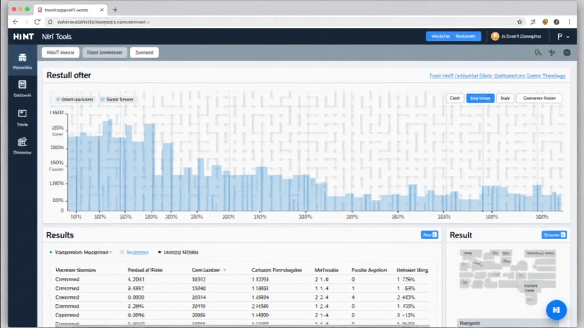This screenshot has height=328, width=584.
Task: Click the orange user avatar in header
Action: [494, 36]
